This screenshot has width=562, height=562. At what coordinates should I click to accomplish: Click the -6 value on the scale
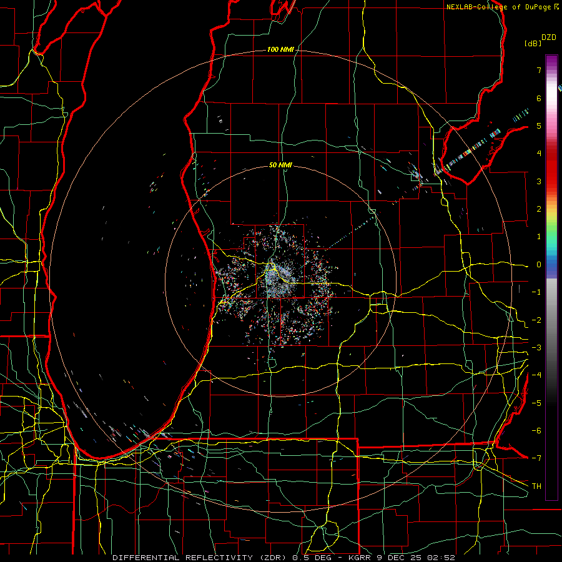coord(536,431)
